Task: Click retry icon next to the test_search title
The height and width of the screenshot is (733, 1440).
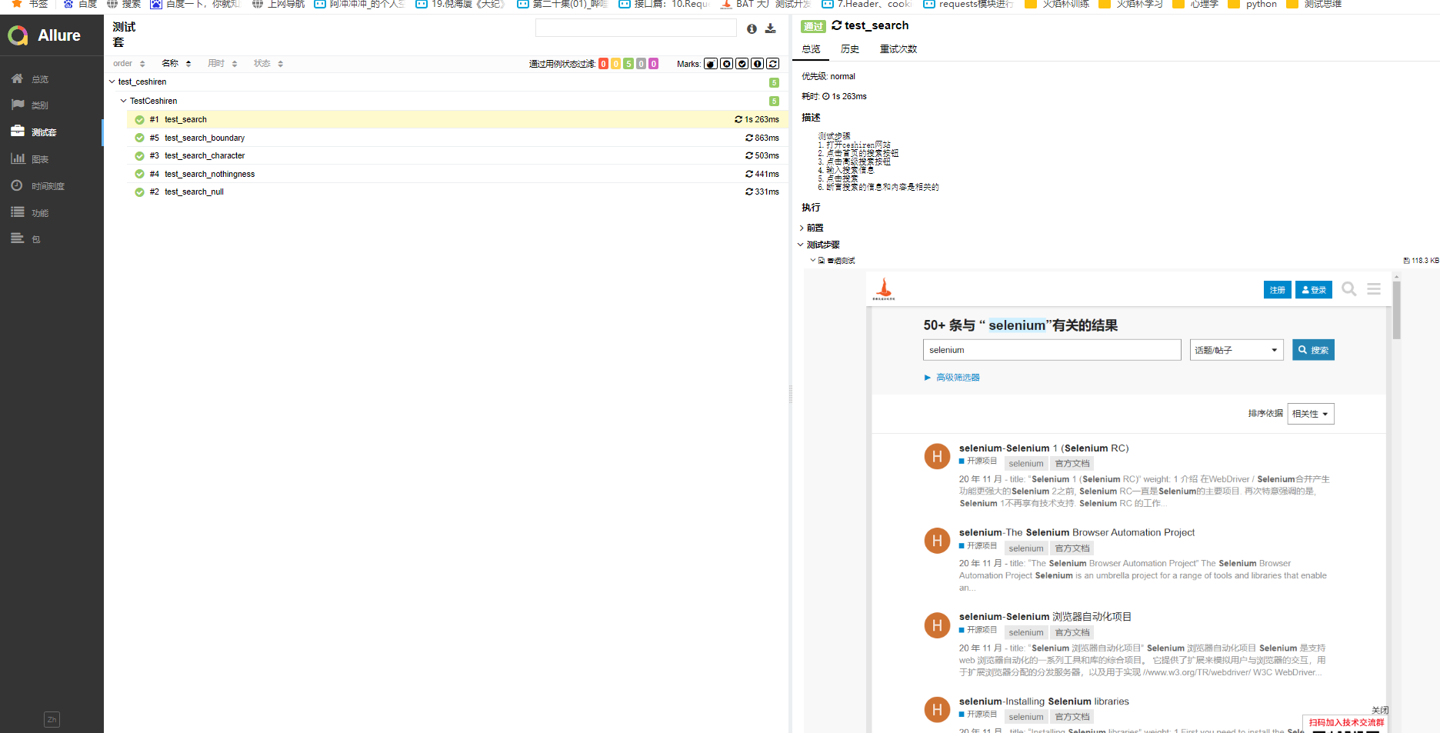Action: [x=836, y=25]
